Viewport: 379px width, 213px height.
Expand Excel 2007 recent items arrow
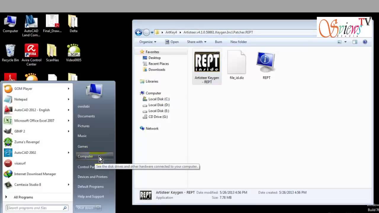(68, 121)
